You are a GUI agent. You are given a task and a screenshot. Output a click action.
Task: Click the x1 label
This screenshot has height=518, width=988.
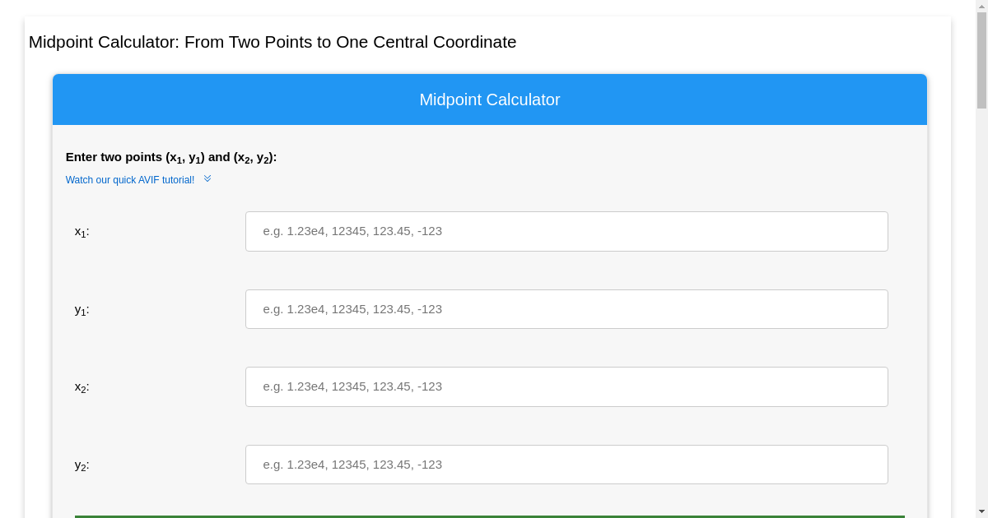[x=81, y=231]
